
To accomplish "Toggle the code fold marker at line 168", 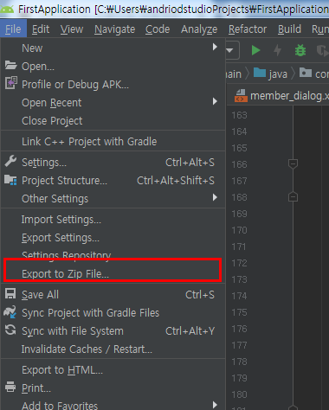I will point(293,197).
